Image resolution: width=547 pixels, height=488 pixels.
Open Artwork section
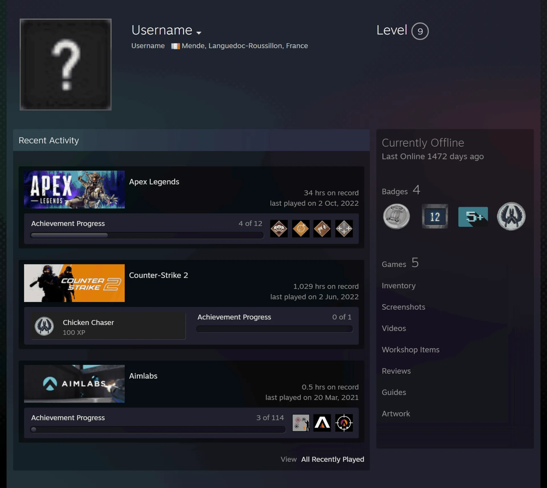coord(396,414)
